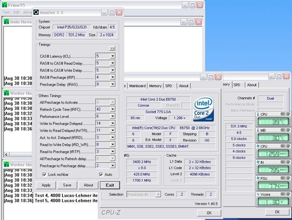Click the Exit button in MemSet
Image resolution: width=292 pixels, height=220 pixels.
pyautogui.click(x=110, y=185)
